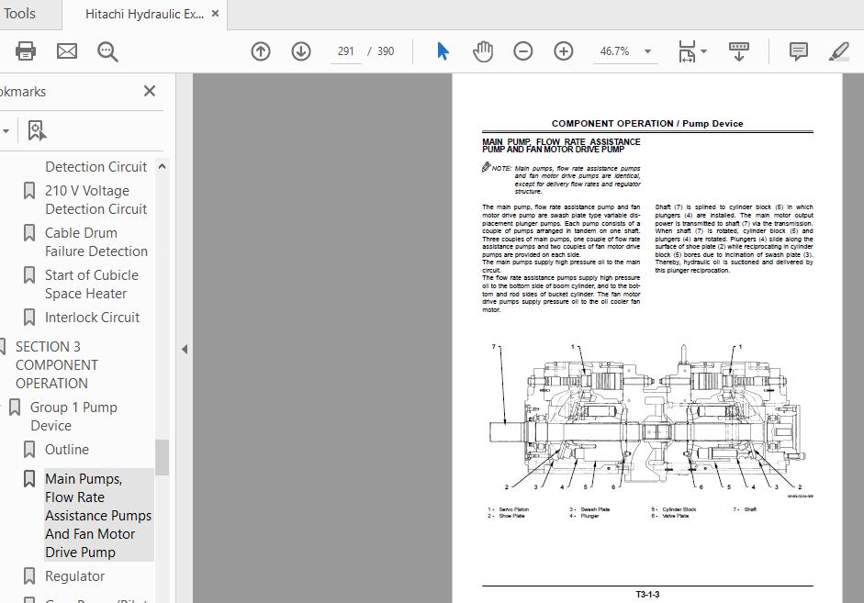Image resolution: width=864 pixels, height=603 pixels.
Task: Switch to the Tools tab
Action: [x=20, y=14]
